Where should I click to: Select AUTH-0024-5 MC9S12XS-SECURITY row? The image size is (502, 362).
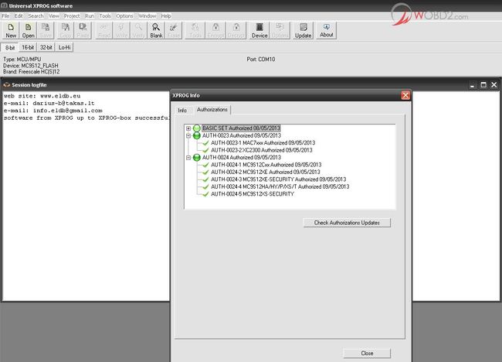253,194
